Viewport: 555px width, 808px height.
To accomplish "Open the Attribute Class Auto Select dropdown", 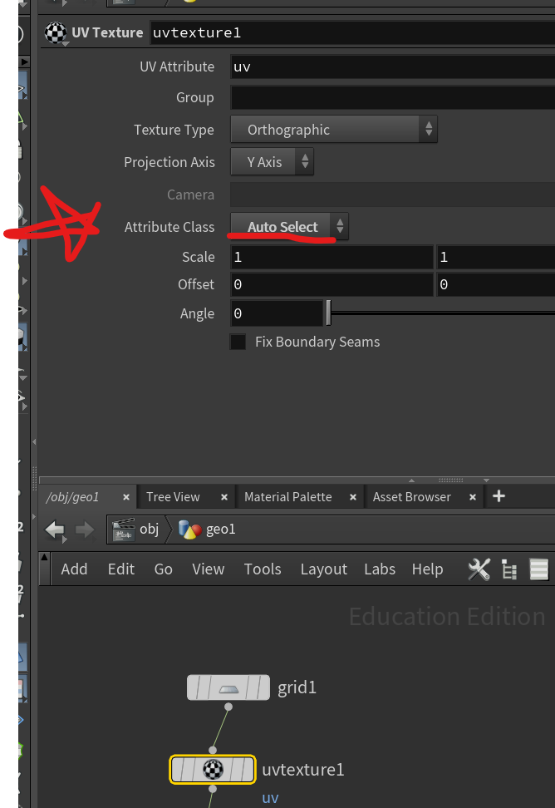I will (x=289, y=227).
